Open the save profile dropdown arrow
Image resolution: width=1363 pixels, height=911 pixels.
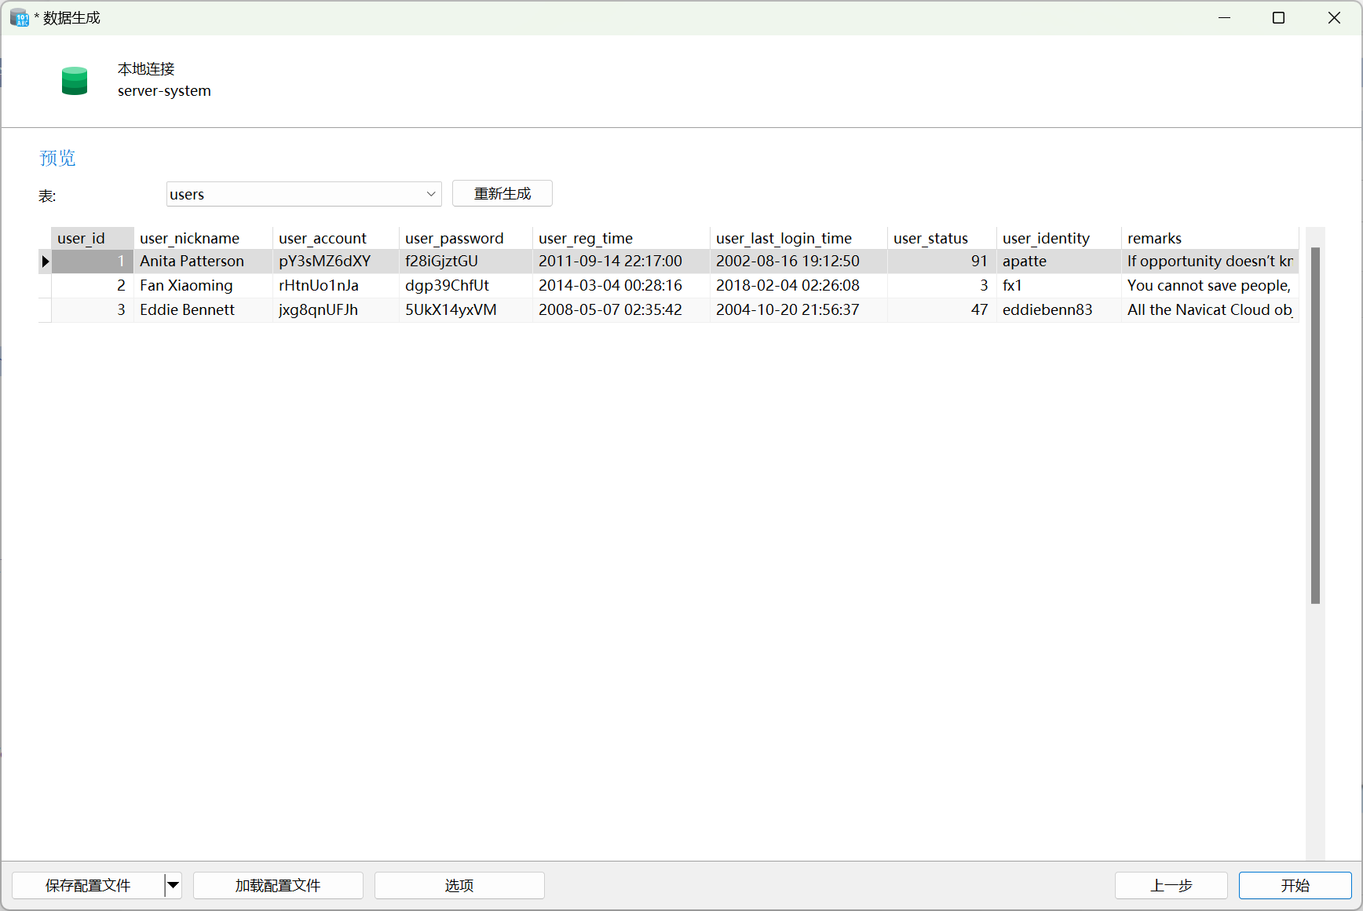click(x=173, y=885)
